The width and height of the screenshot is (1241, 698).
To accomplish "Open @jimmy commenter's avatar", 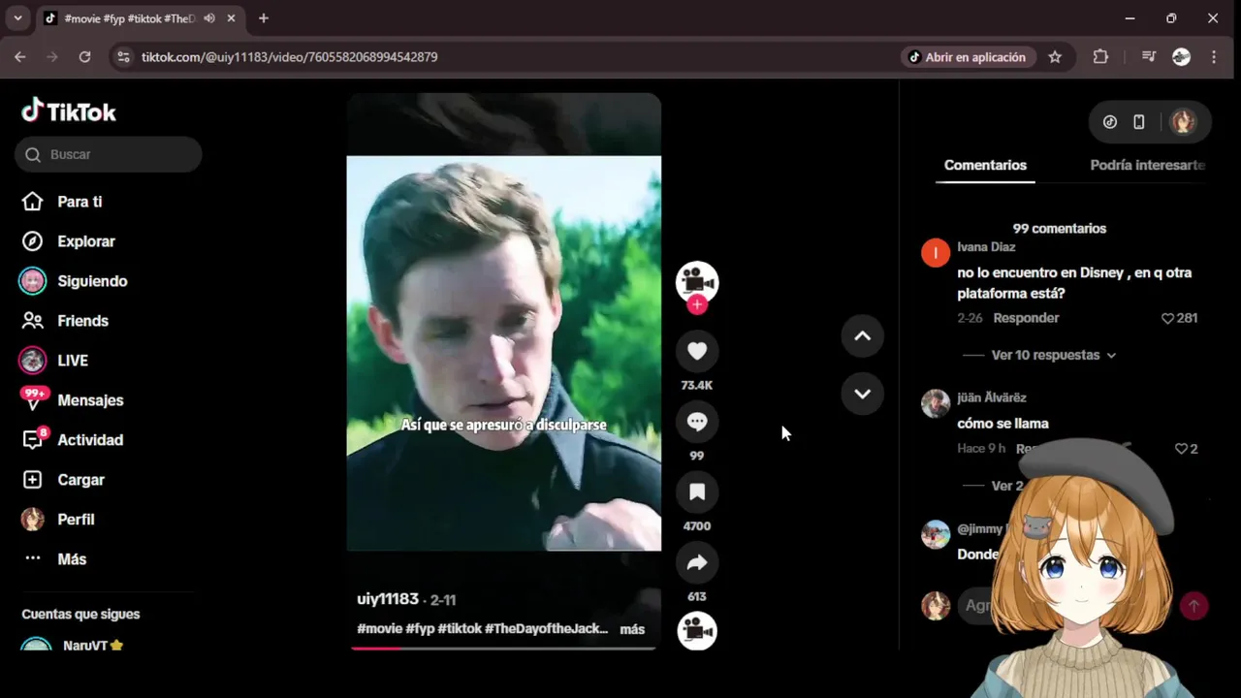I will pos(936,534).
